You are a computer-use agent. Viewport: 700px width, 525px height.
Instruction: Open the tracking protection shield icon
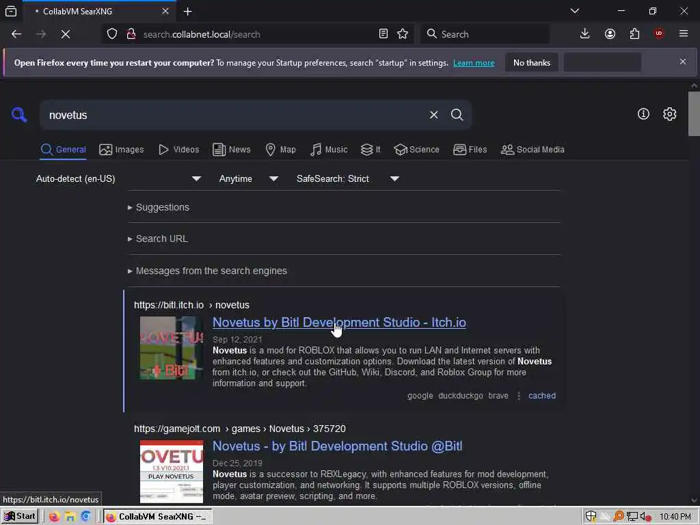(x=112, y=34)
